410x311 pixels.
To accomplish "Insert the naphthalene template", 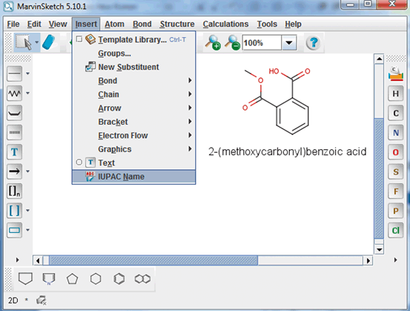I will [142, 279].
